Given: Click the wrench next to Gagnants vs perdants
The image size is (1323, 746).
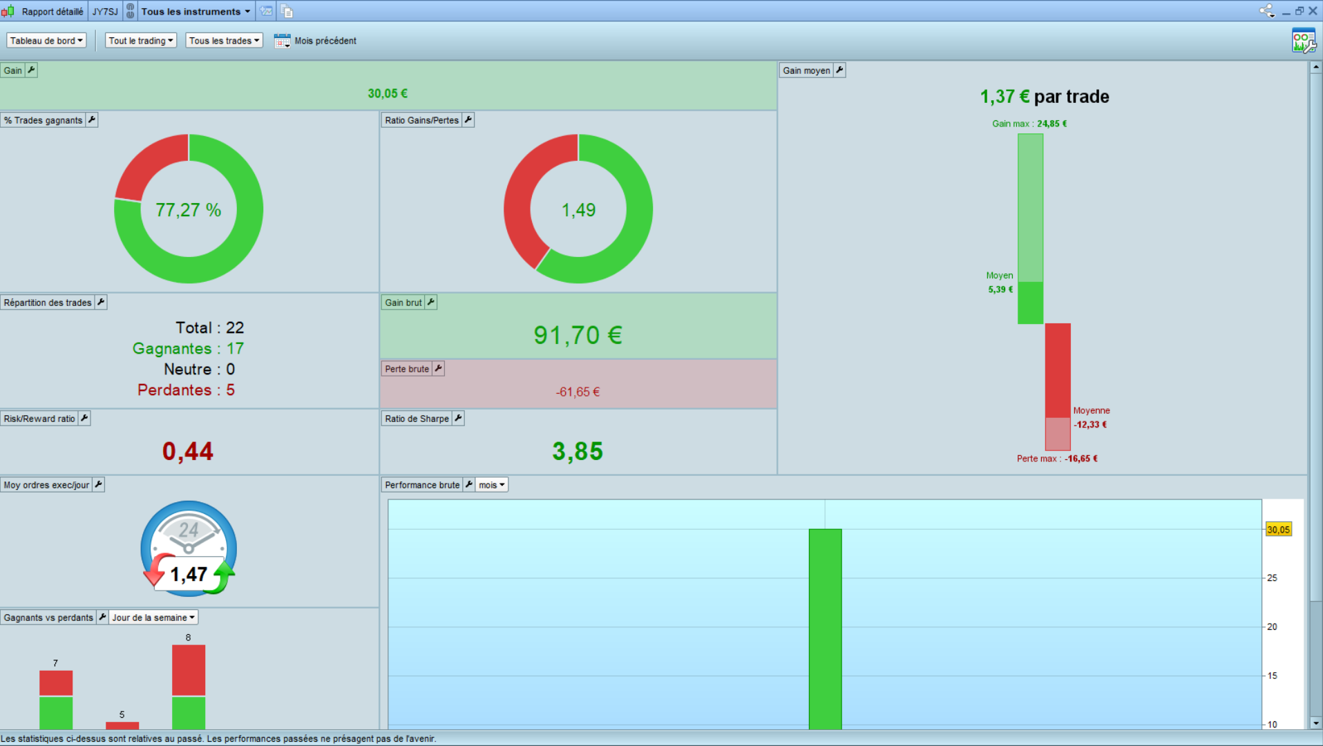Looking at the screenshot, I should point(102,618).
